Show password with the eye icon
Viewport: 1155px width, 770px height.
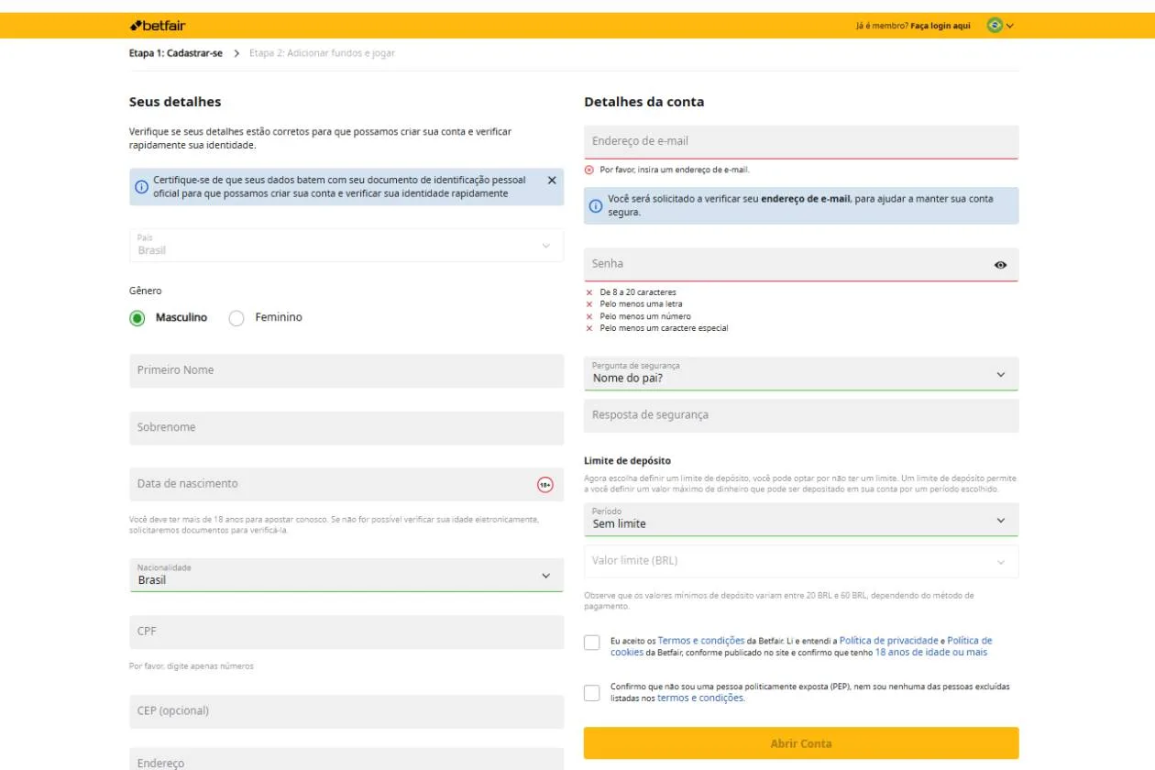click(1000, 265)
